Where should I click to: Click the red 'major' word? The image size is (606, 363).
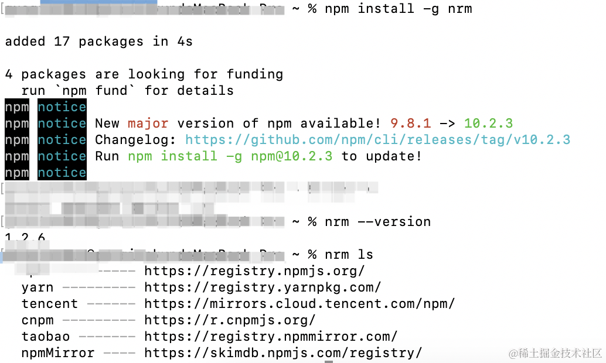148,124
